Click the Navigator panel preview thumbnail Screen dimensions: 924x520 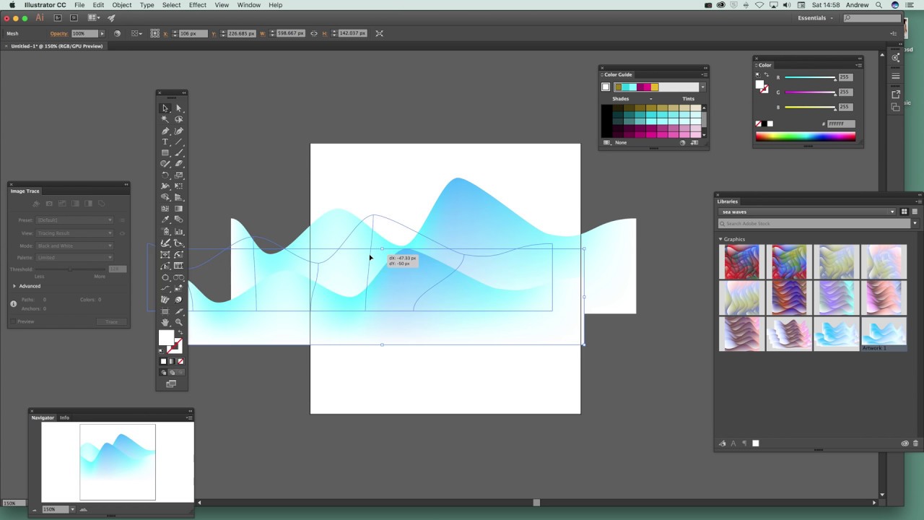118,462
